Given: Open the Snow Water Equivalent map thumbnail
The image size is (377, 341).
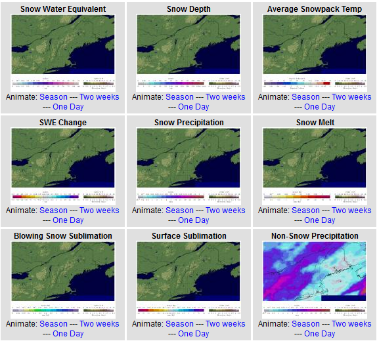Looking at the screenshot, I should click(x=63, y=53).
